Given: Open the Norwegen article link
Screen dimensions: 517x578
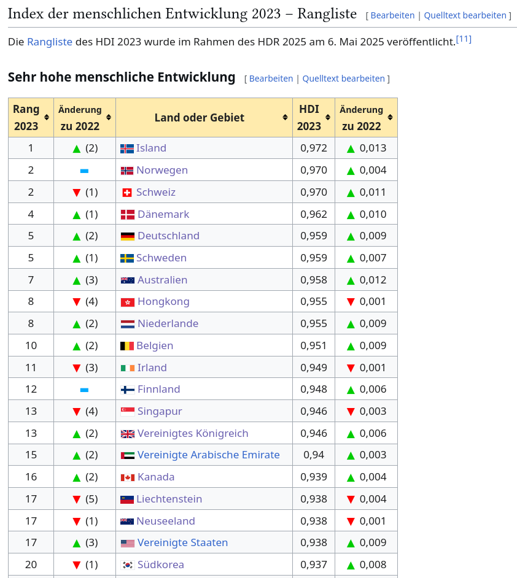Looking at the screenshot, I should click(x=162, y=171).
